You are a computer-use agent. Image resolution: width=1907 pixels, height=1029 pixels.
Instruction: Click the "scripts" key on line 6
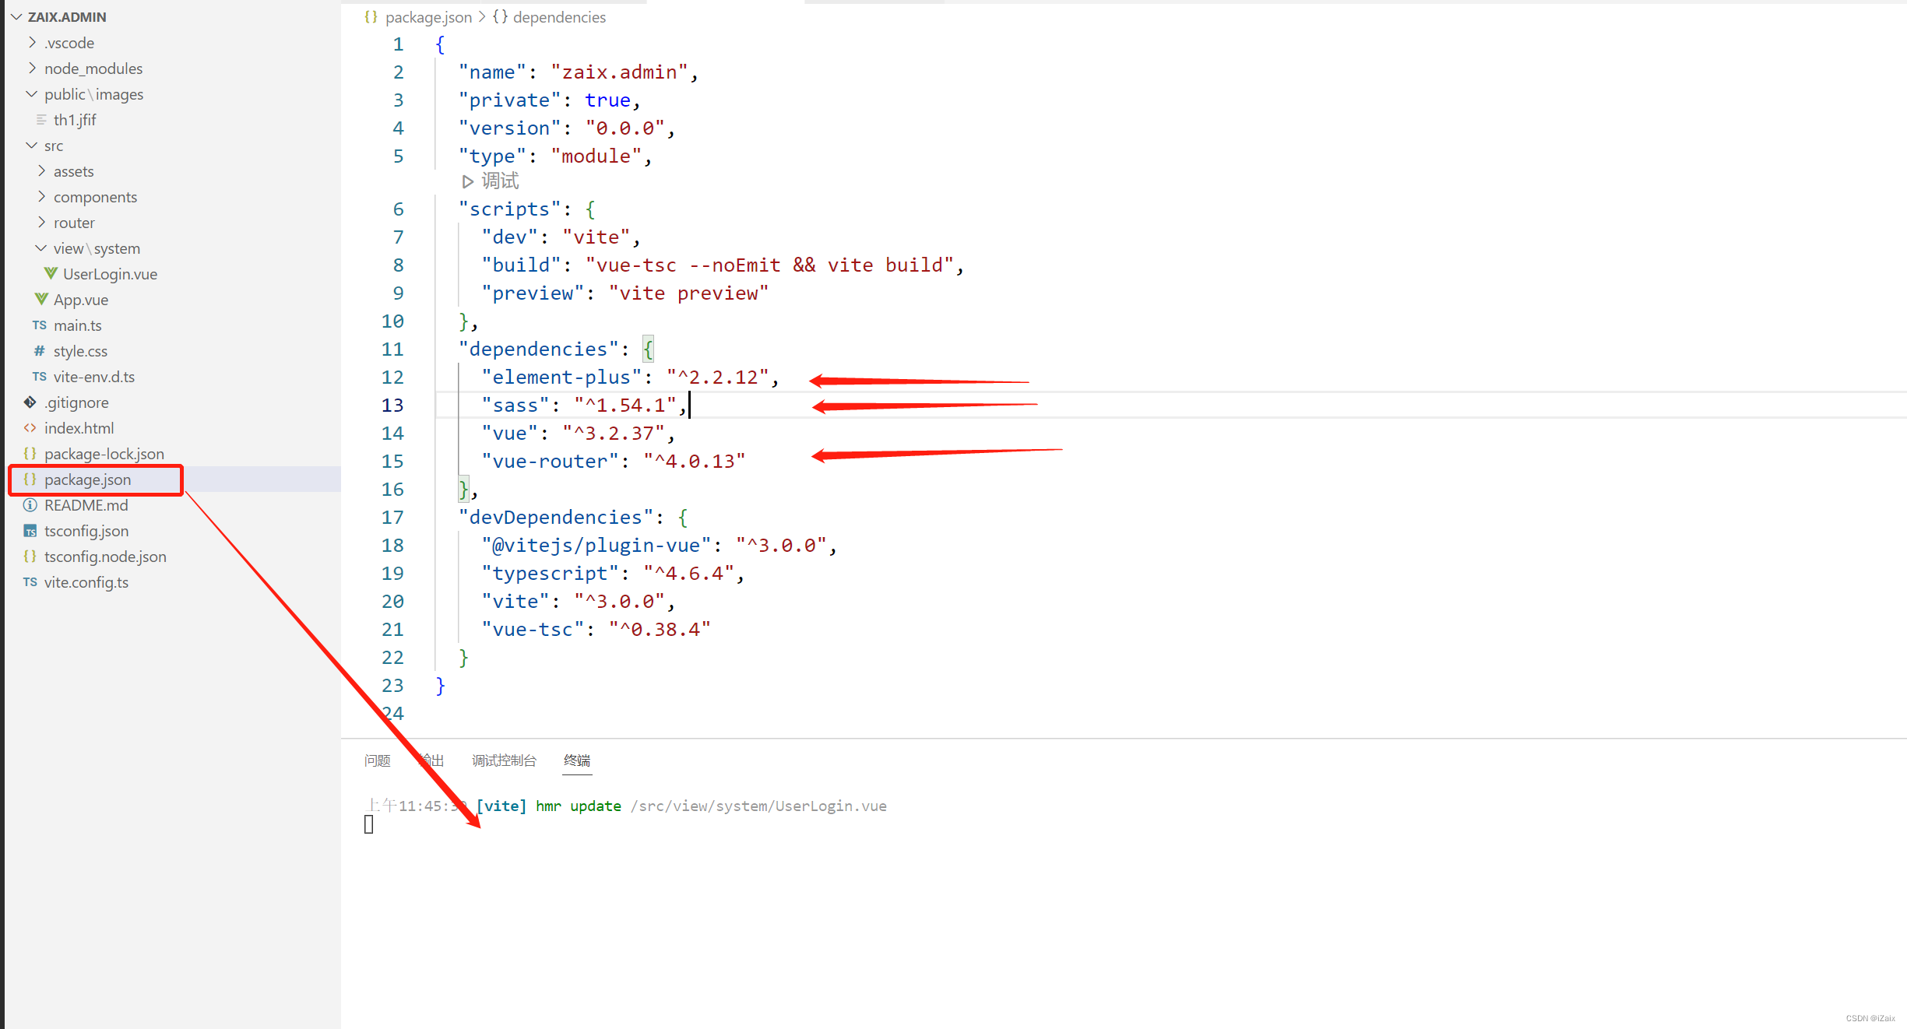(x=509, y=209)
